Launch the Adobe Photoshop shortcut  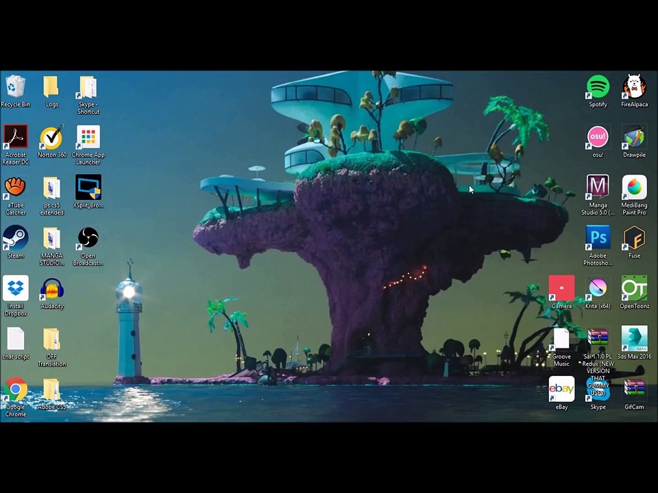[598, 238]
